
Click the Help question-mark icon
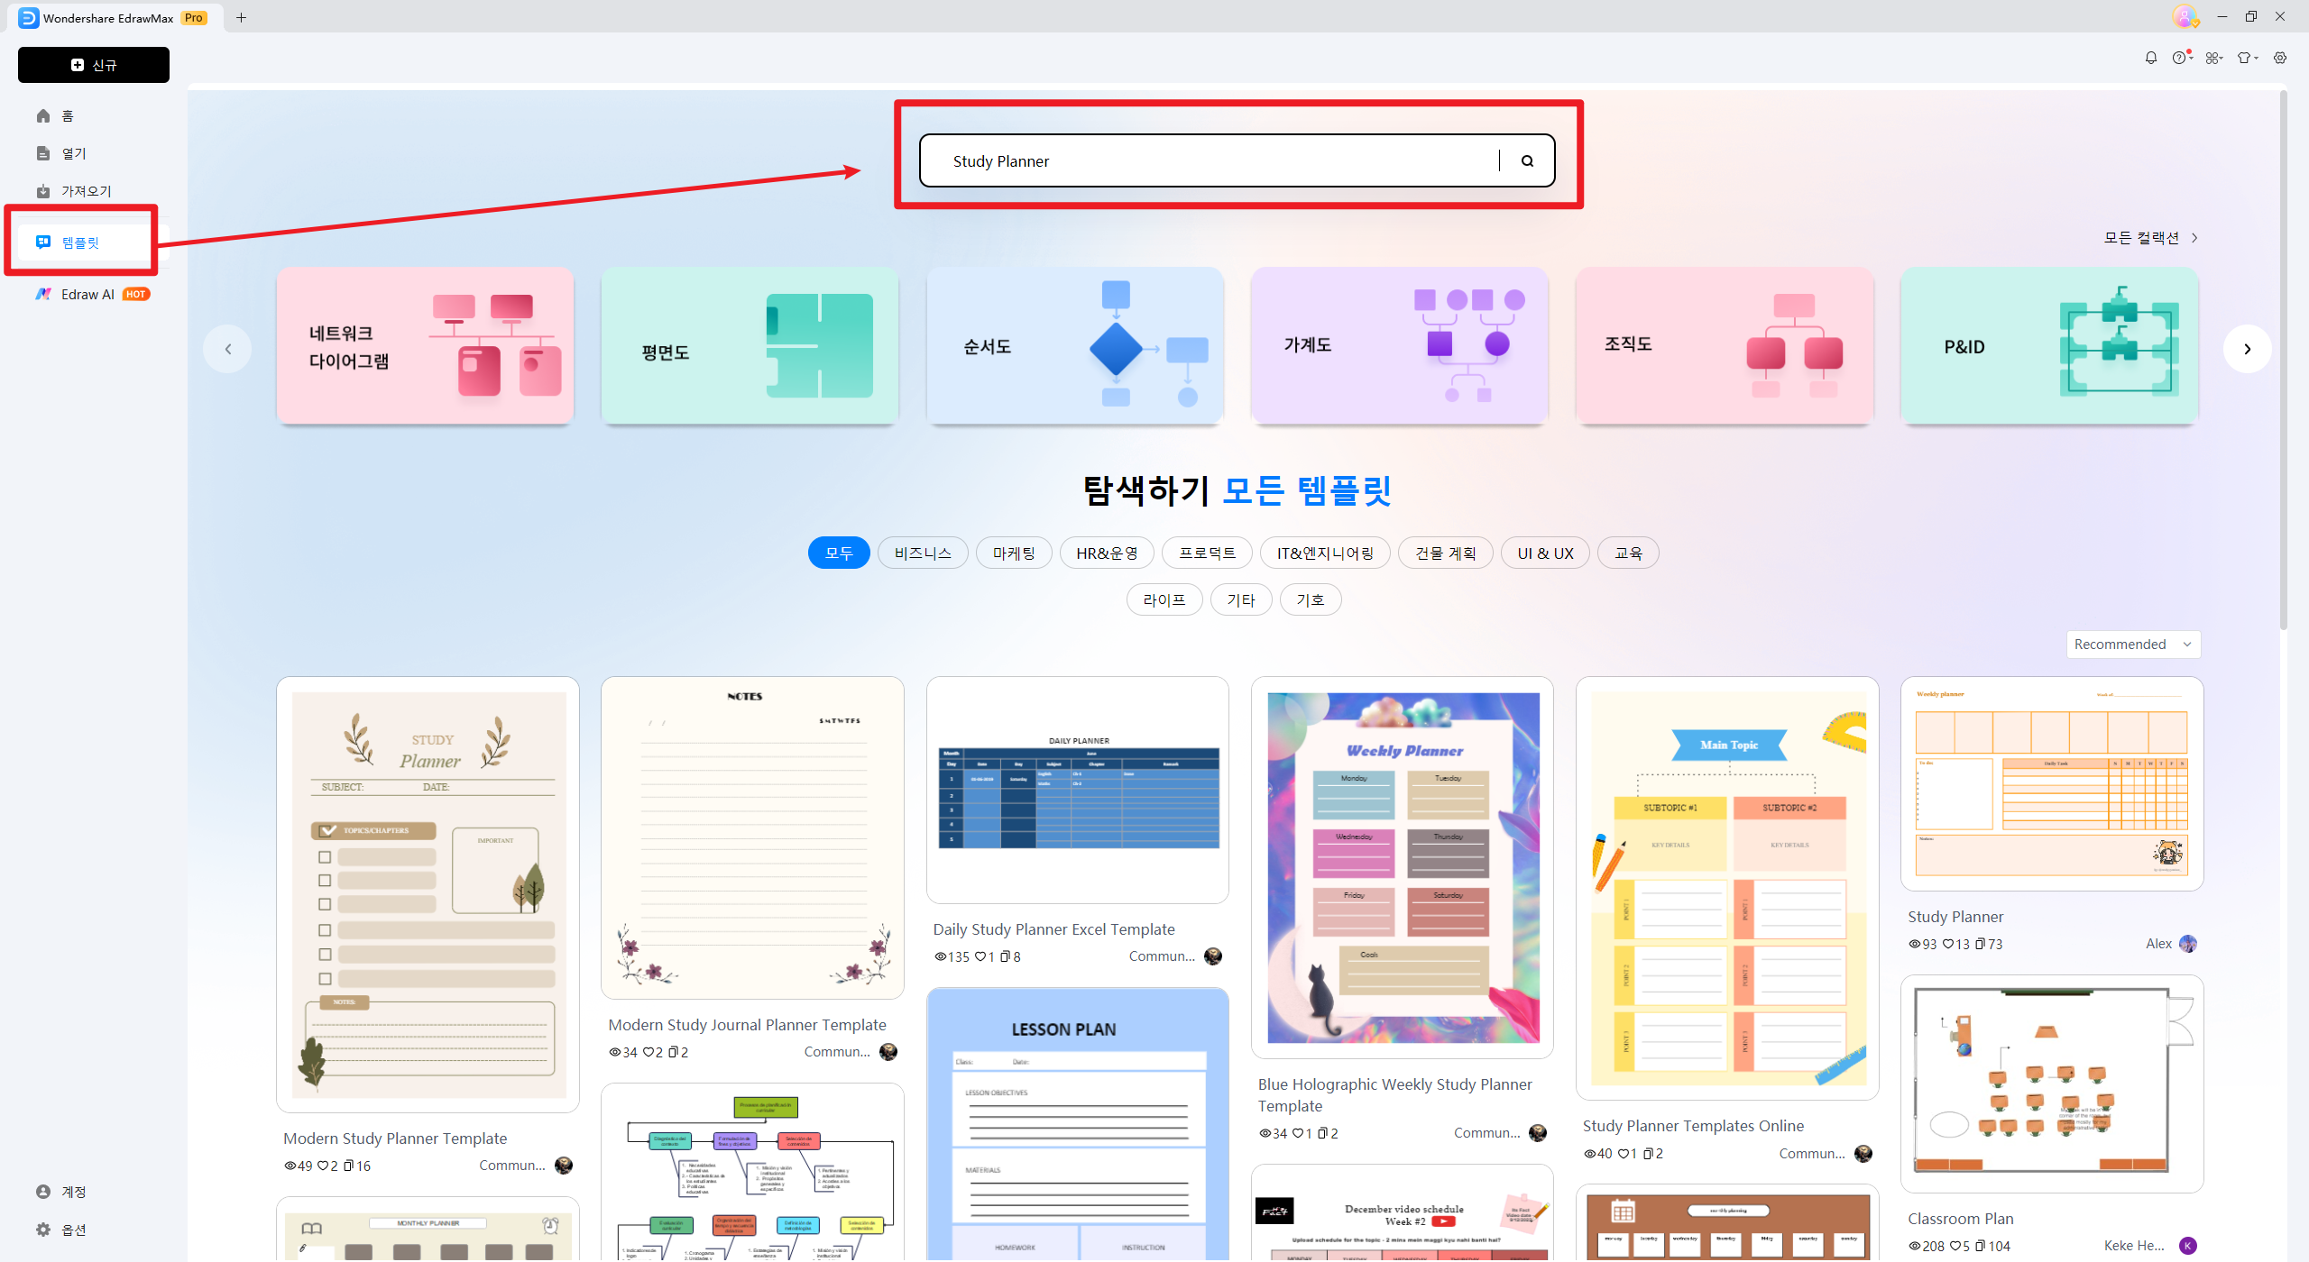(2183, 57)
